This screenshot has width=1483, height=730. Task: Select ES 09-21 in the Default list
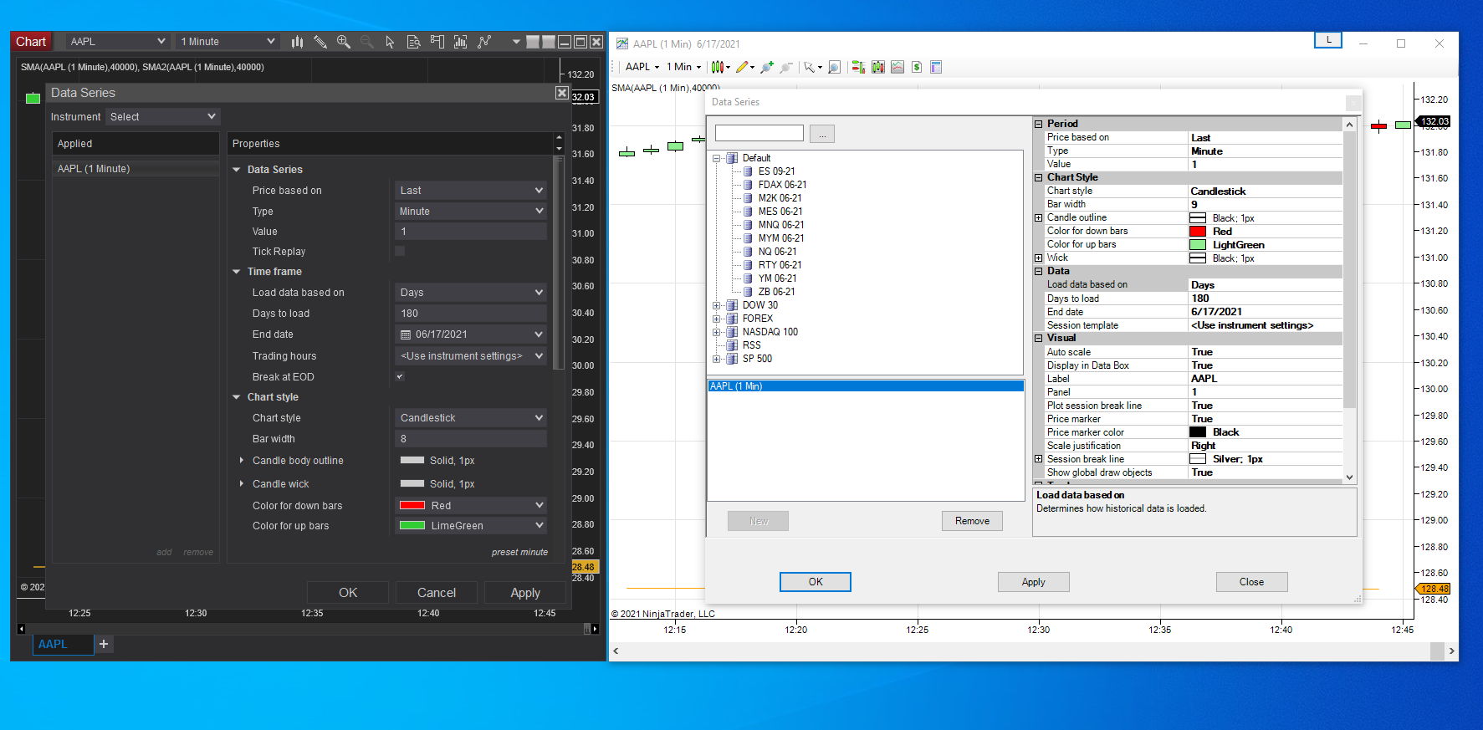click(776, 171)
